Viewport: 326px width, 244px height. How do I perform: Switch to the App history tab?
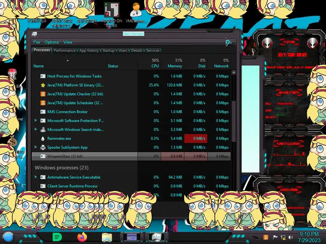click(x=89, y=51)
